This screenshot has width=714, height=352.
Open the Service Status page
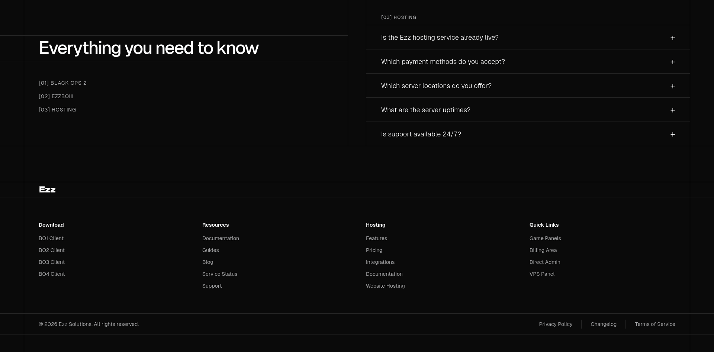click(x=220, y=274)
